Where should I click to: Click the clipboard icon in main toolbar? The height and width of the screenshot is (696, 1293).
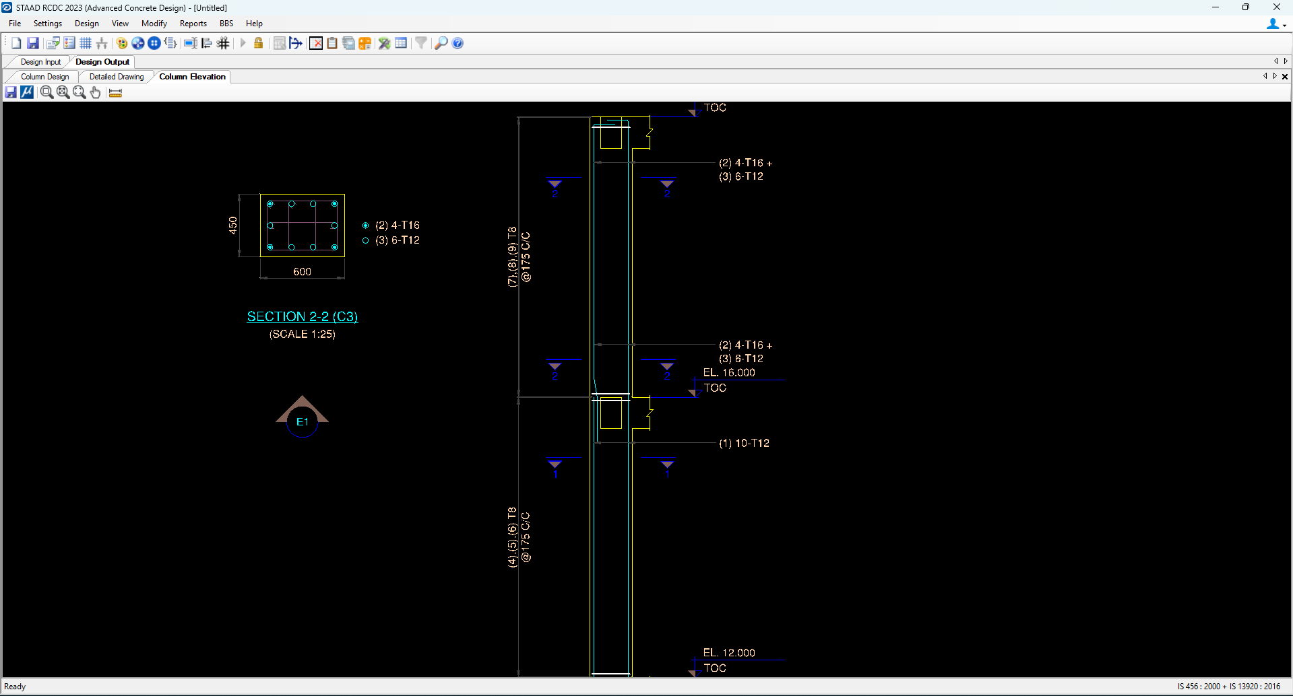point(332,43)
